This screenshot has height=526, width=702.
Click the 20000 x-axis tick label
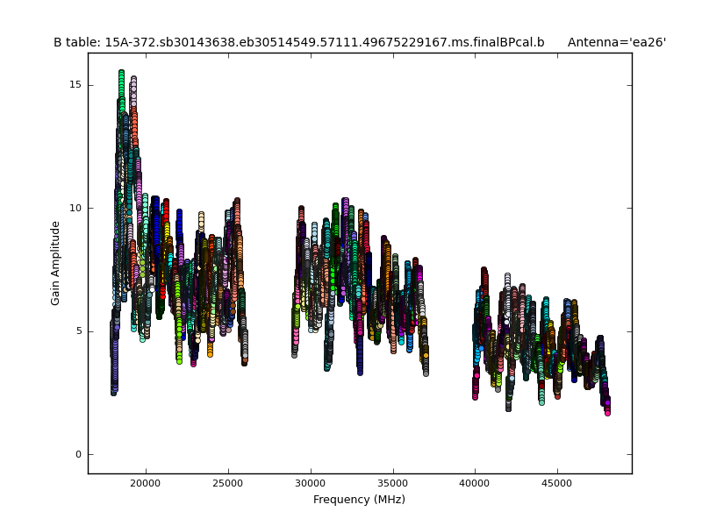[146, 482]
